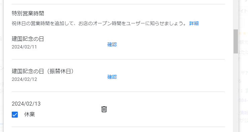Select the 建国記念の日 holiday name

28,39
